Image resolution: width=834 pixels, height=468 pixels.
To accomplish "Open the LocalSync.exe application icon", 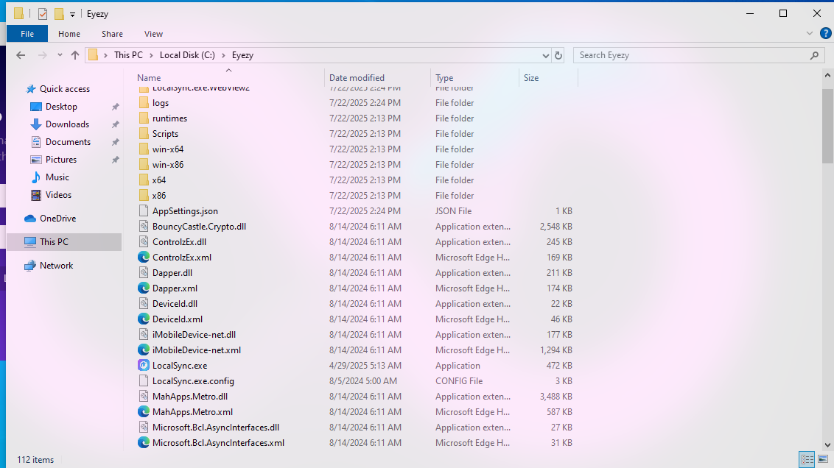I will click(143, 366).
